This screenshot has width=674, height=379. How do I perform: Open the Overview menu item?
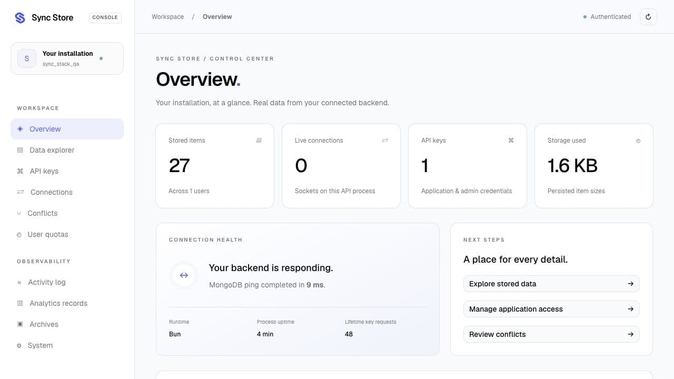coord(67,129)
